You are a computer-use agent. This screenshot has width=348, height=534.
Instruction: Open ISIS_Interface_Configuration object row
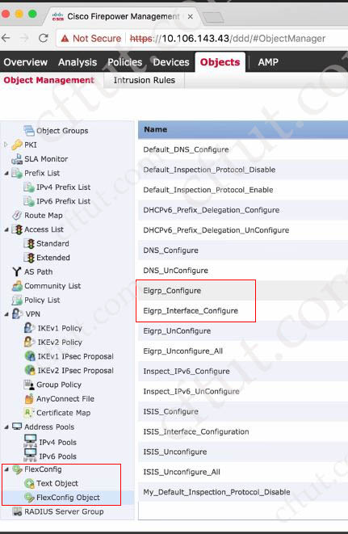coord(243,431)
